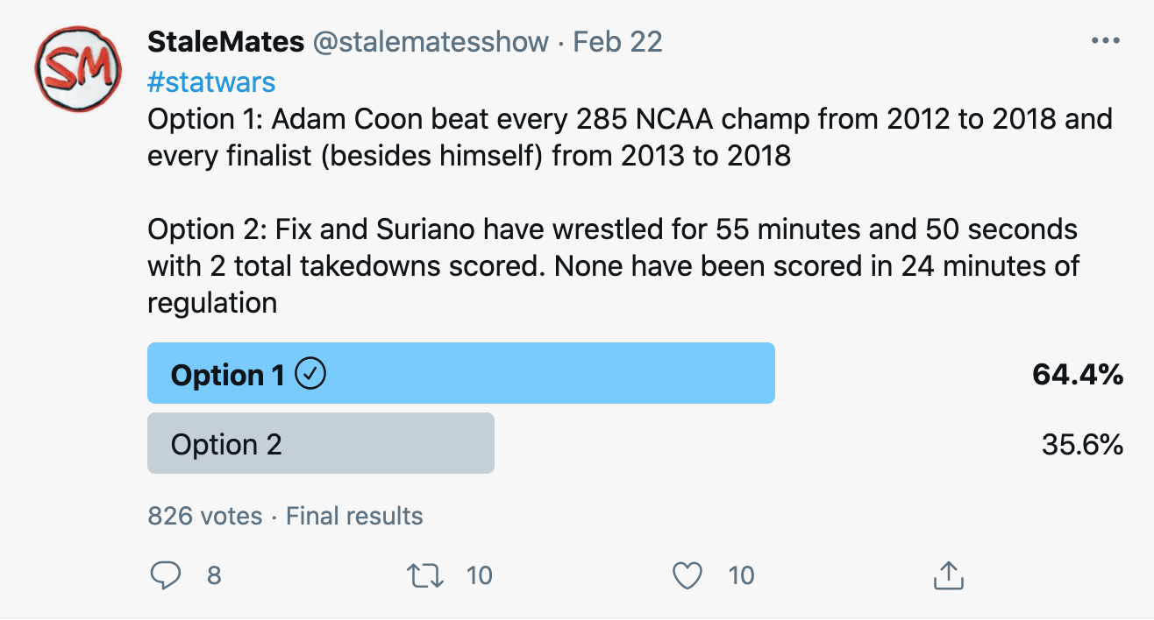The height and width of the screenshot is (620, 1154).
Task: Share the tweet via the share icon
Action: (x=948, y=575)
